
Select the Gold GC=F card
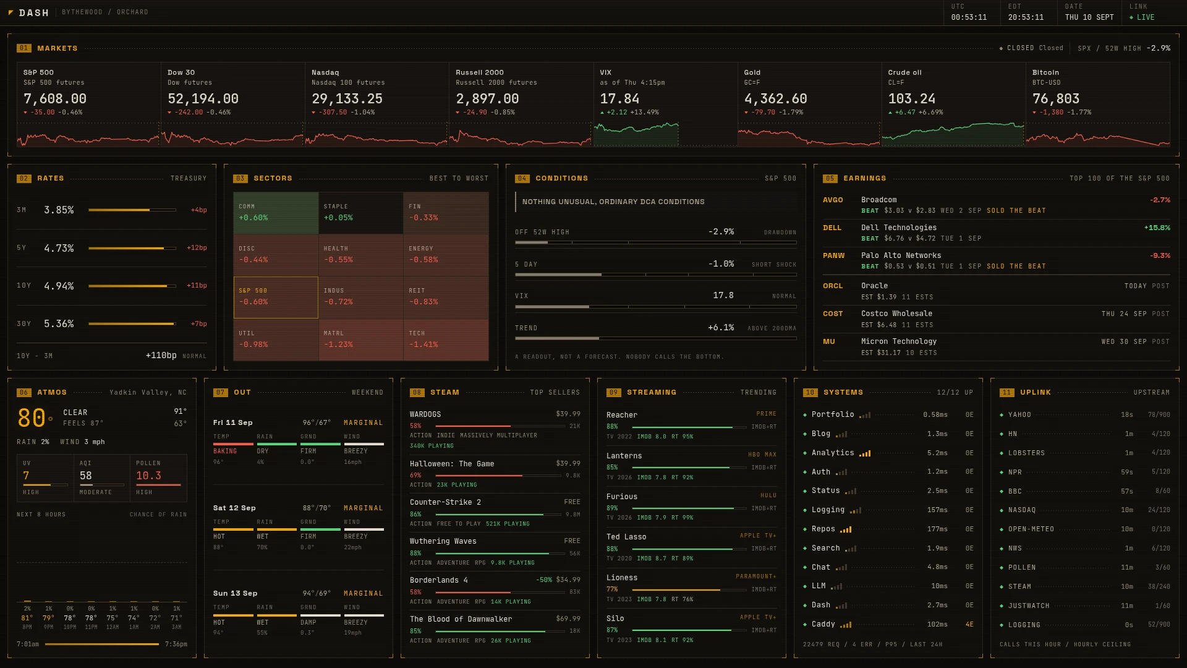tap(809, 105)
